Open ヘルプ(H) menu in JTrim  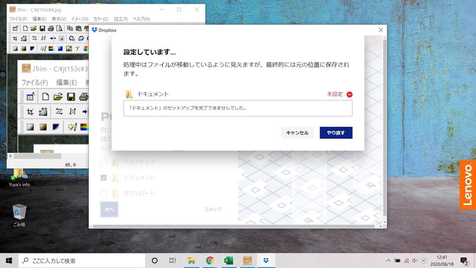click(x=142, y=19)
